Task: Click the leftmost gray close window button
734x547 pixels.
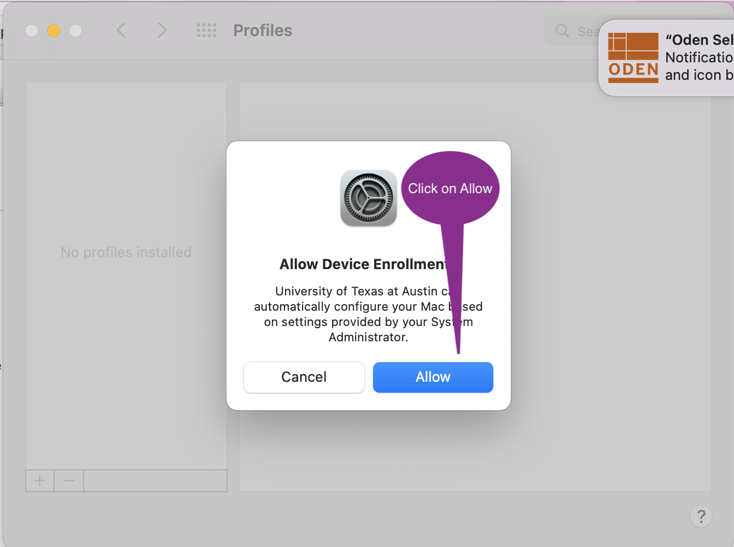Action: pyautogui.click(x=32, y=31)
